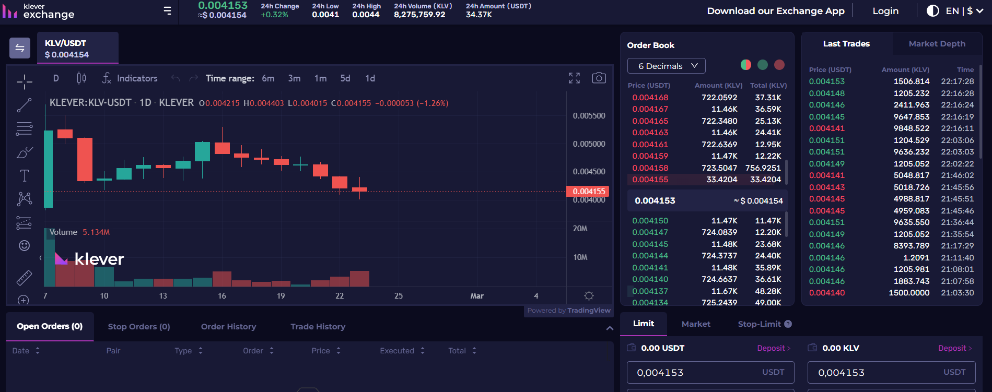Switch to the Last Trades tab

pos(846,44)
